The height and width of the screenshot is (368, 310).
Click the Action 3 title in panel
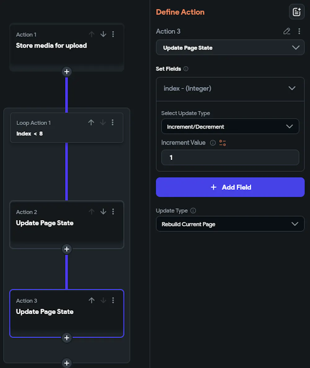point(168,31)
